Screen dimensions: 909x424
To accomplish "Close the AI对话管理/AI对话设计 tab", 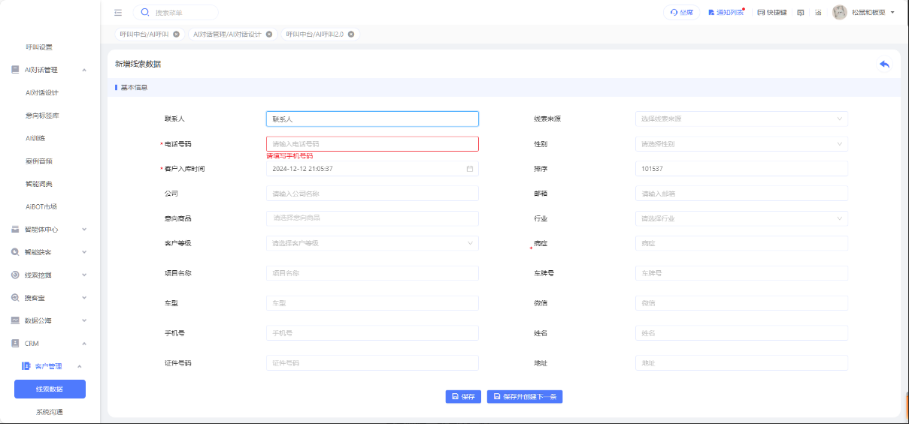I will (269, 35).
